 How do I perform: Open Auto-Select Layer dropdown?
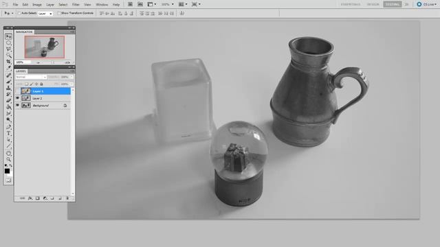(x=45, y=14)
